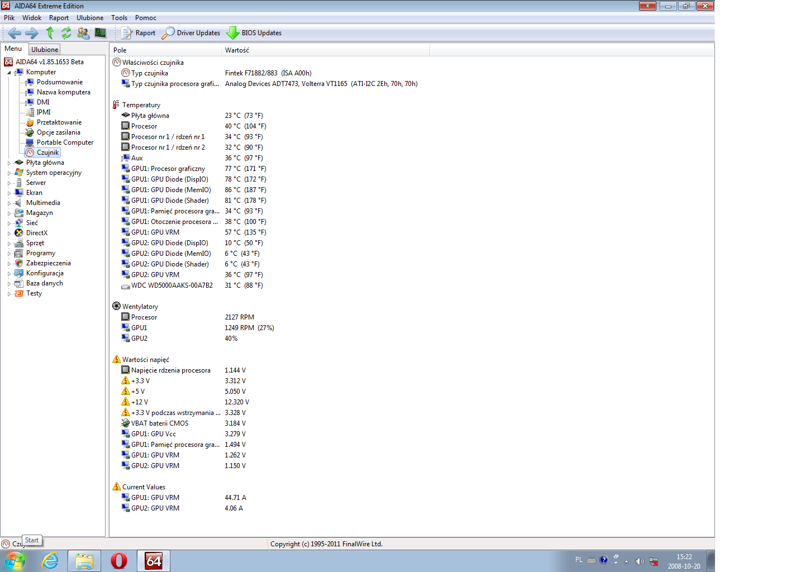Select the Konfiguracja tree item
The width and height of the screenshot is (801, 572).
45,273
